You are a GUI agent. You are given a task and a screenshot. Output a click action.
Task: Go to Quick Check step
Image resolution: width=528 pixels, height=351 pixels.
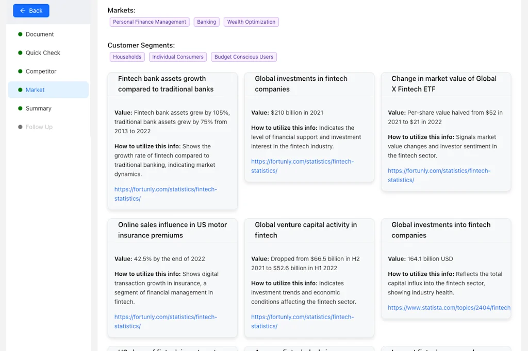coord(43,53)
